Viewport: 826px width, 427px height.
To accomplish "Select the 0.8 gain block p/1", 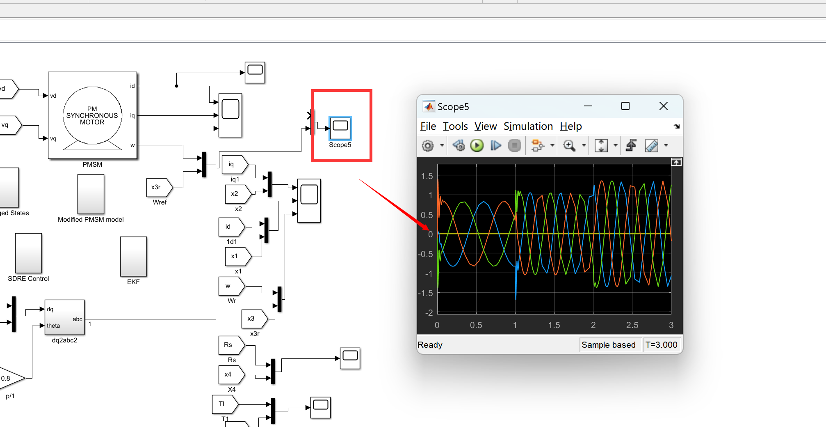I will (11, 378).
